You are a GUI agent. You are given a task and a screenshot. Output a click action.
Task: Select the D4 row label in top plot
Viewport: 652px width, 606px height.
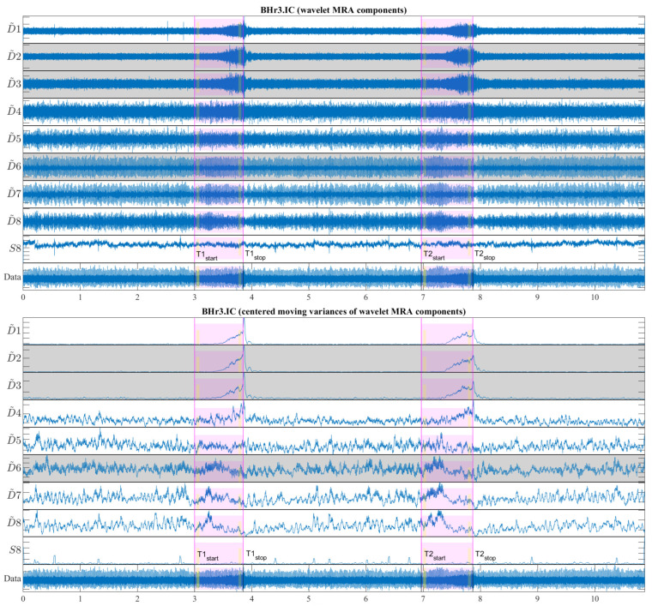(14, 111)
